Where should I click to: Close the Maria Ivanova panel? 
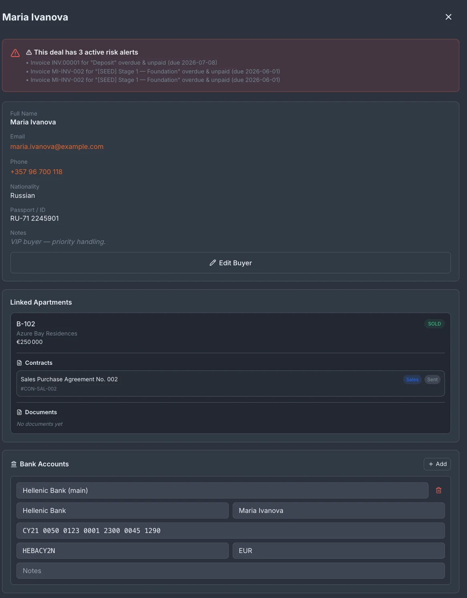click(449, 17)
